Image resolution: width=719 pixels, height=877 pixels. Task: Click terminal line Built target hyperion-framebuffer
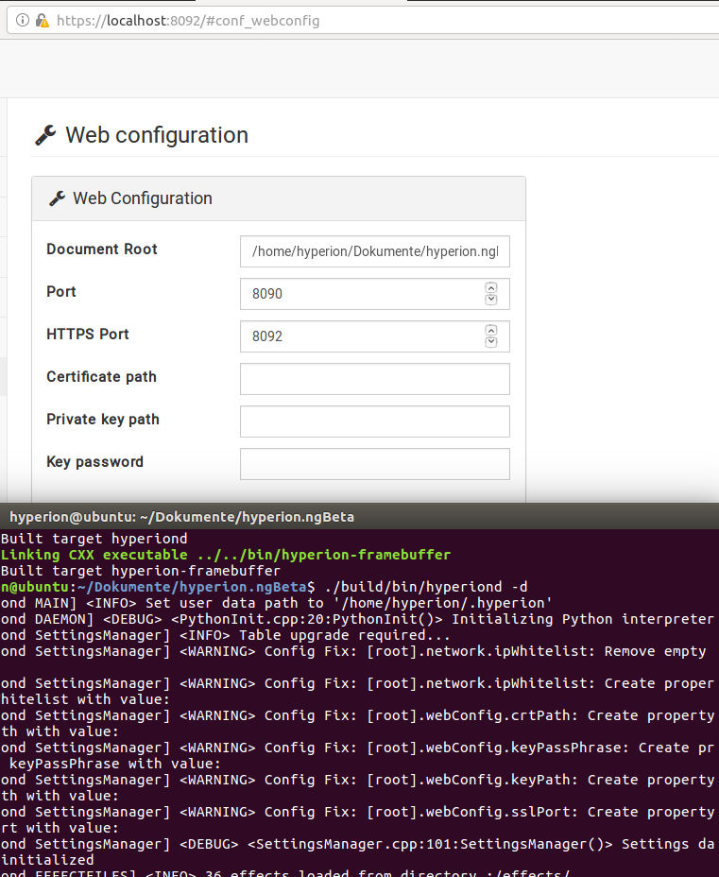[x=141, y=571]
